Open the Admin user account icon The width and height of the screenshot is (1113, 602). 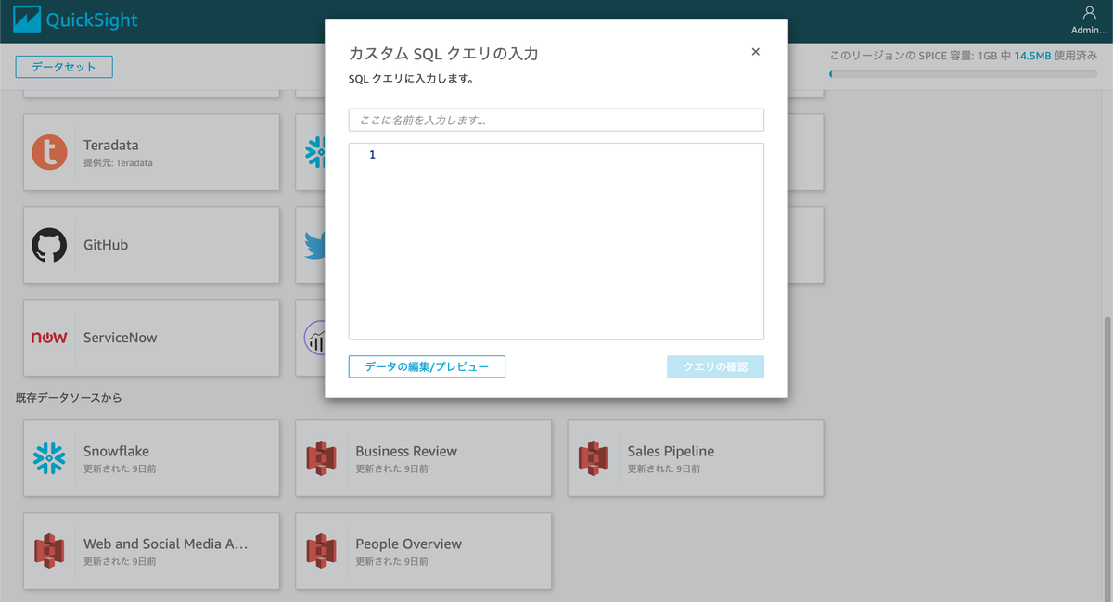(x=1089, y=13)
